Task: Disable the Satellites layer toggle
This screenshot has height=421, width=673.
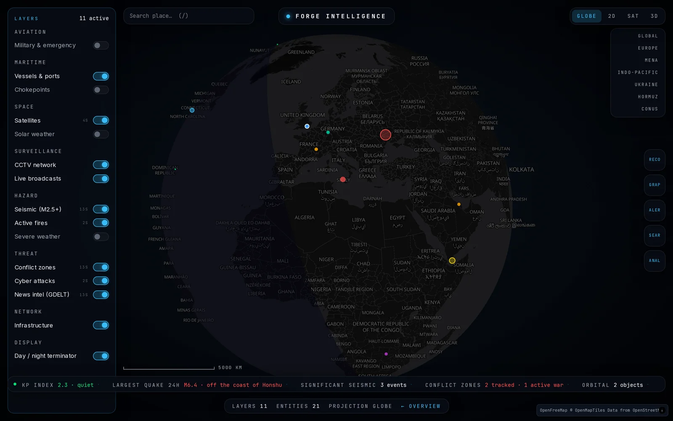Action: (x=101, y=120)
